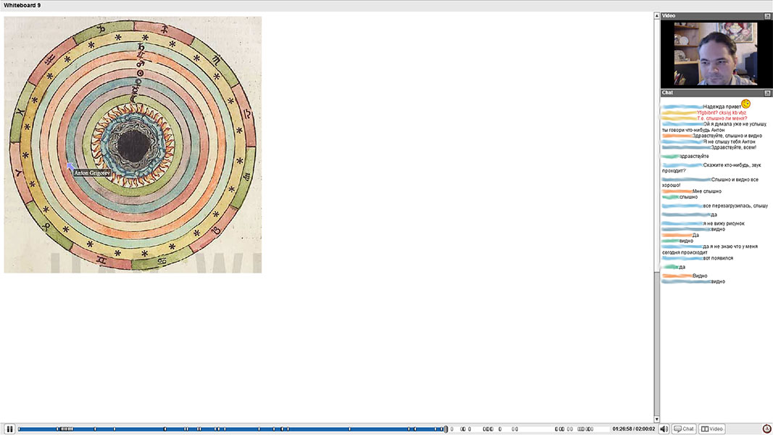
Task: Click the concentric circles whiteboard image
Action: click(x=133, y=144)
